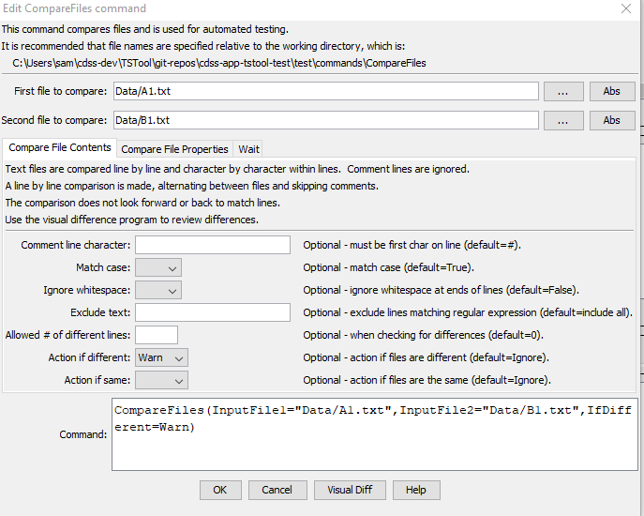Click the 'Comment line character:' label

coord(76,245)
